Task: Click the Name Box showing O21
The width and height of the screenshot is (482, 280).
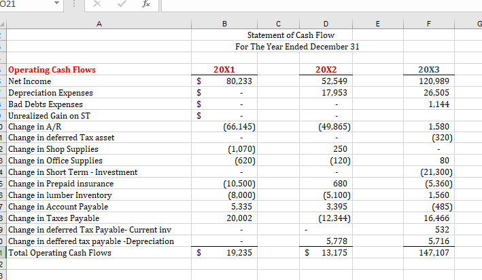Action: (26, 3)
